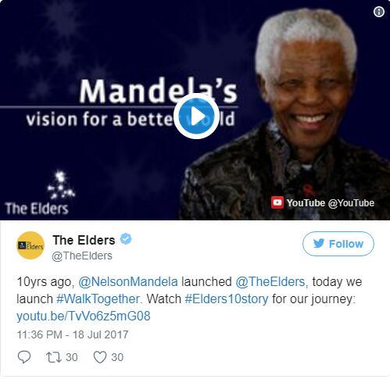Open The Elders yellow profile avatar

click(x=30, y=245)
